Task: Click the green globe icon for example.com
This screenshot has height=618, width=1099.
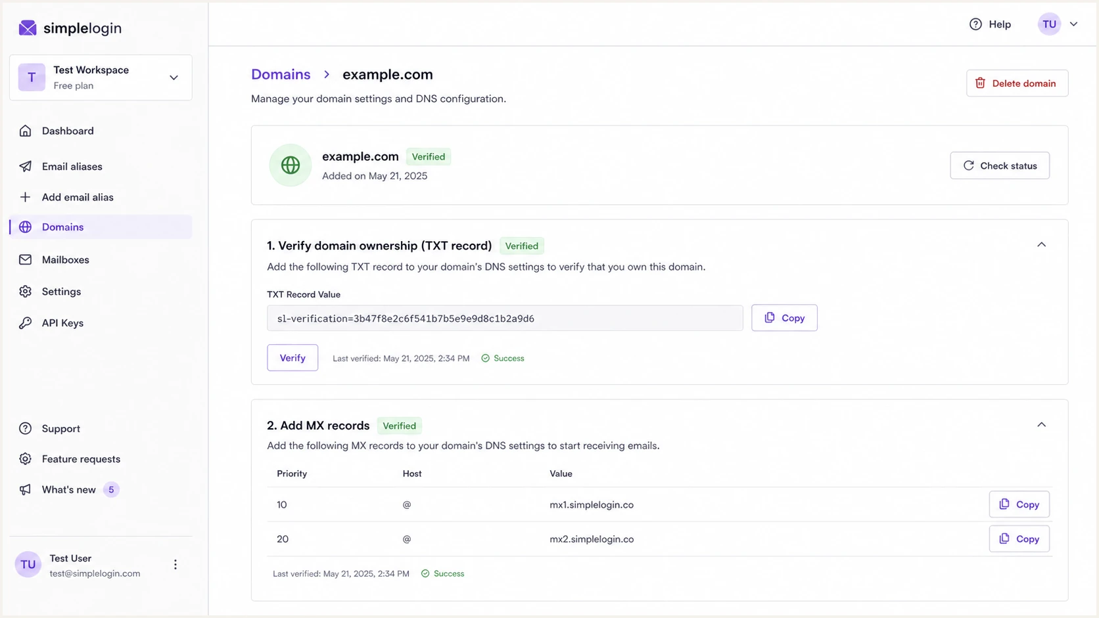Action: [290, 165]
